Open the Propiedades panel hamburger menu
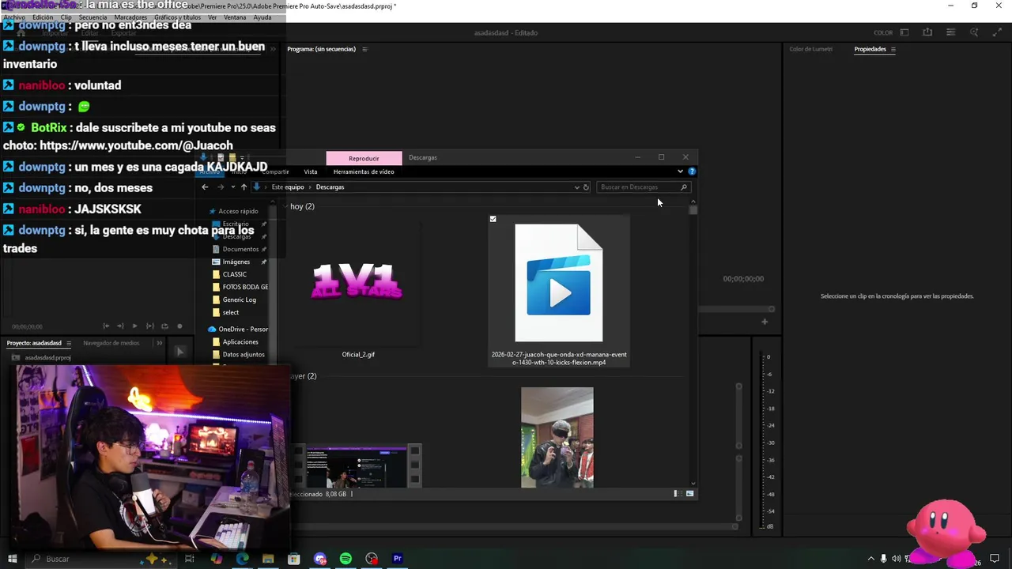Screen dimensions: 1012x569 click(893, 49)
